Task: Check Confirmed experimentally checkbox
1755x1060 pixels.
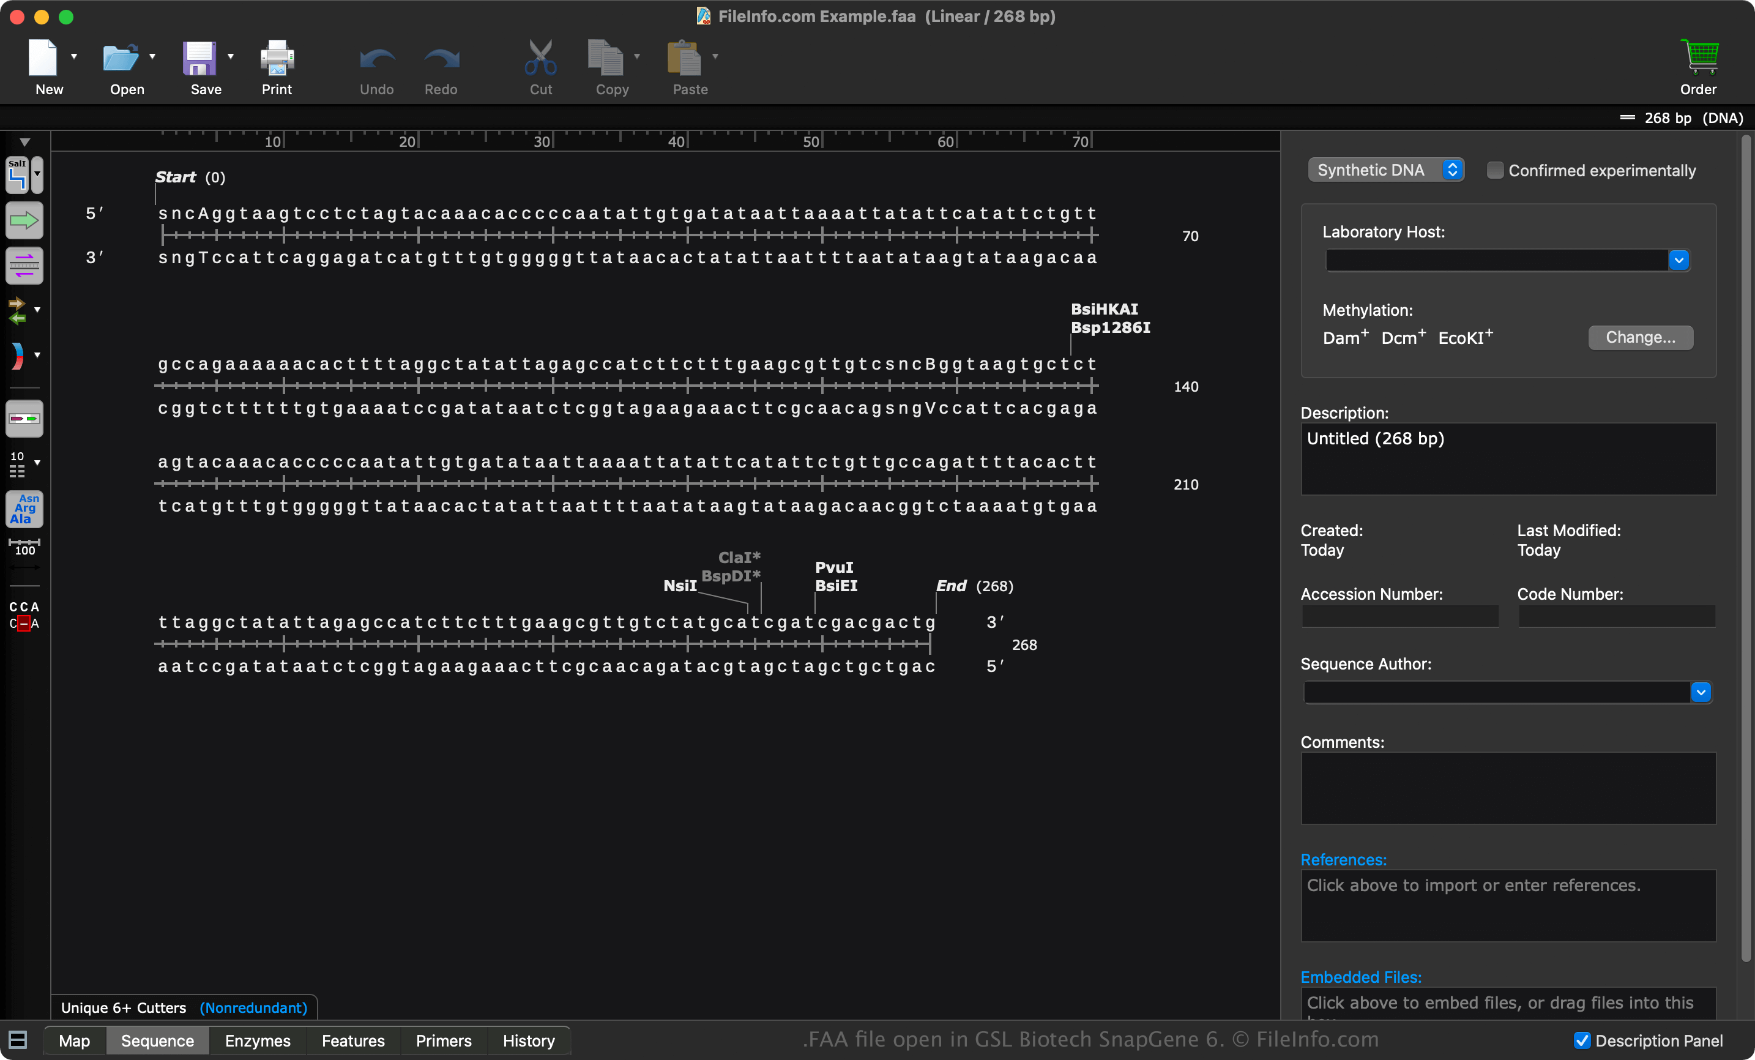Action: click(1495, 170)
